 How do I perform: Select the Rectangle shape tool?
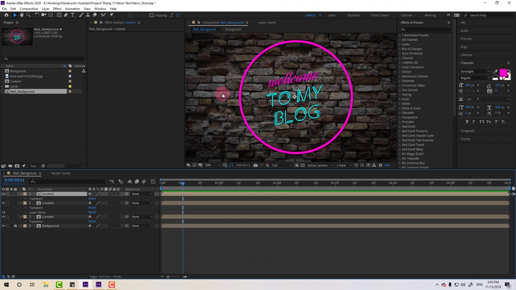pos(59,15)
